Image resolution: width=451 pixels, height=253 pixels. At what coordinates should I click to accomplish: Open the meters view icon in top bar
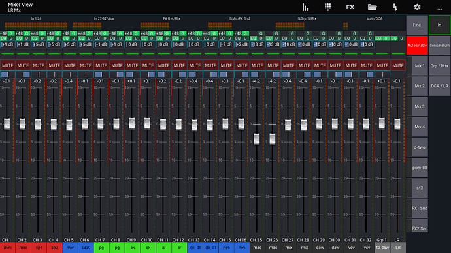pyautogui.click(x=305, y=7)
